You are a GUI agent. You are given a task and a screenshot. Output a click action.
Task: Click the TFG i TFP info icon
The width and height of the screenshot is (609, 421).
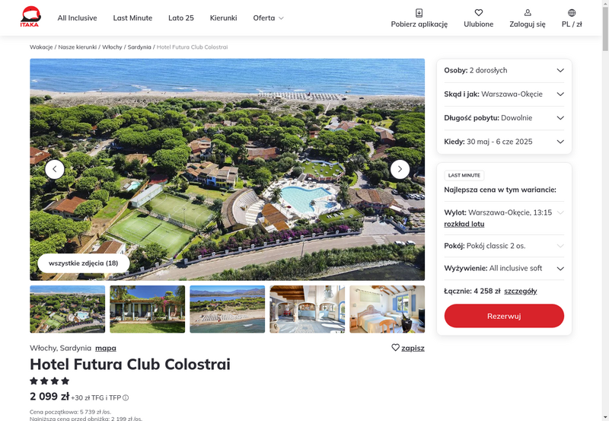(126, 397)
